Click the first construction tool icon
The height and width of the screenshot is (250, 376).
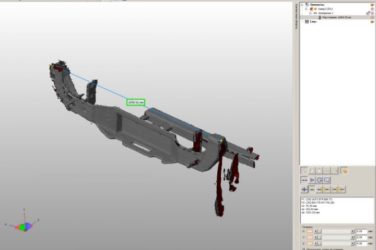coord(304,171)
